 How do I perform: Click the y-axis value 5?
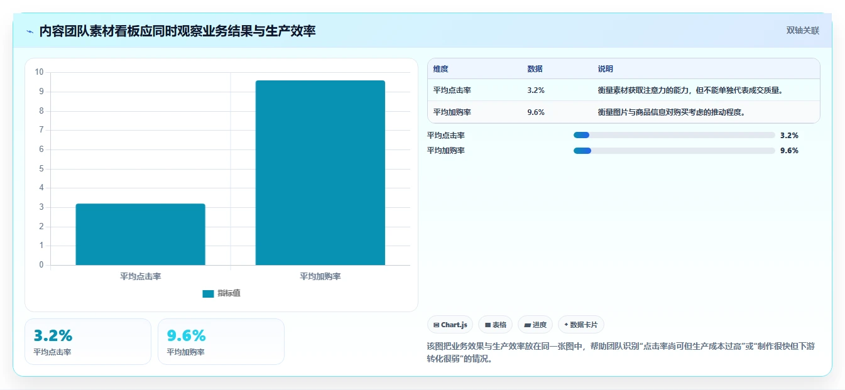(41, 169)
